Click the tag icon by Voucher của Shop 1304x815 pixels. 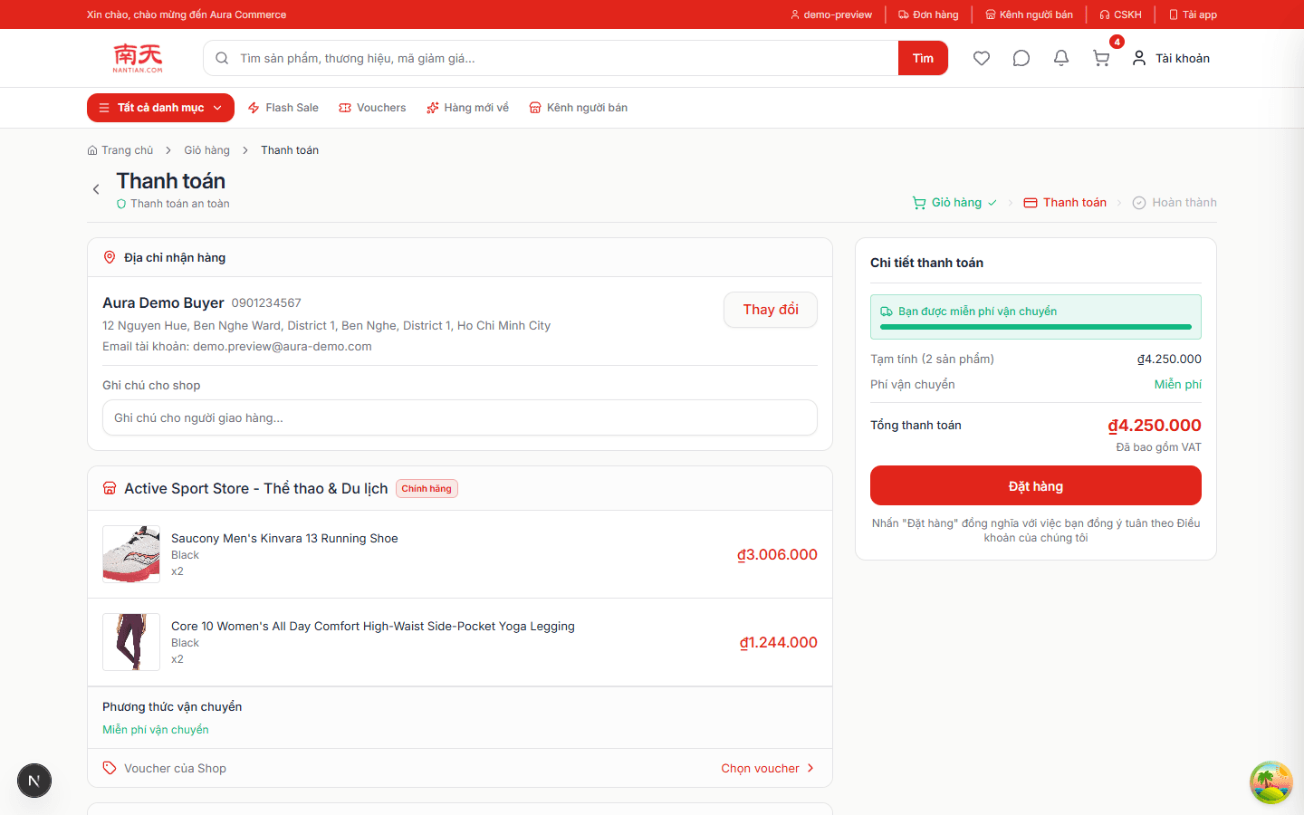110,768
